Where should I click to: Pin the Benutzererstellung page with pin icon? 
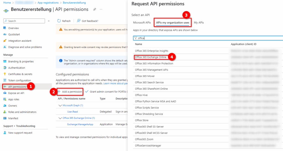point(95,9)
